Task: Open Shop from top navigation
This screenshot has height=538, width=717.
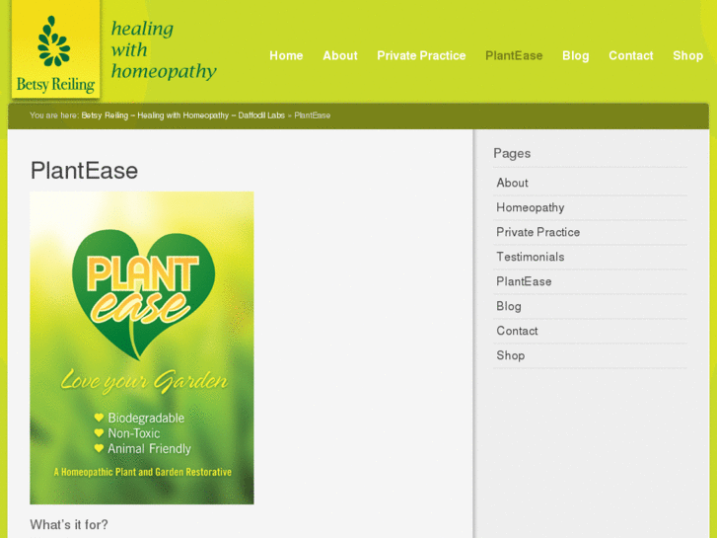Action: [x=687, y=56]
